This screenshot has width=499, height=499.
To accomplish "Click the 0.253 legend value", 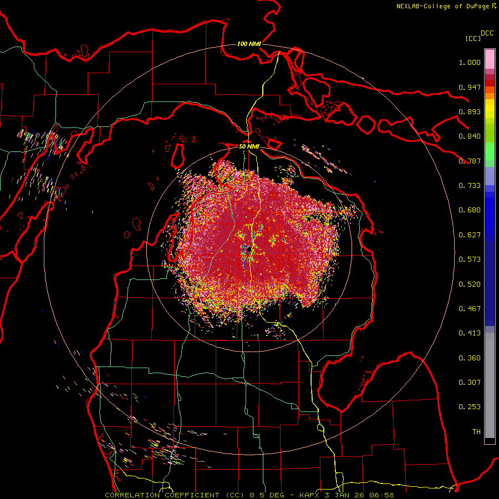I will tap(470, 407).
